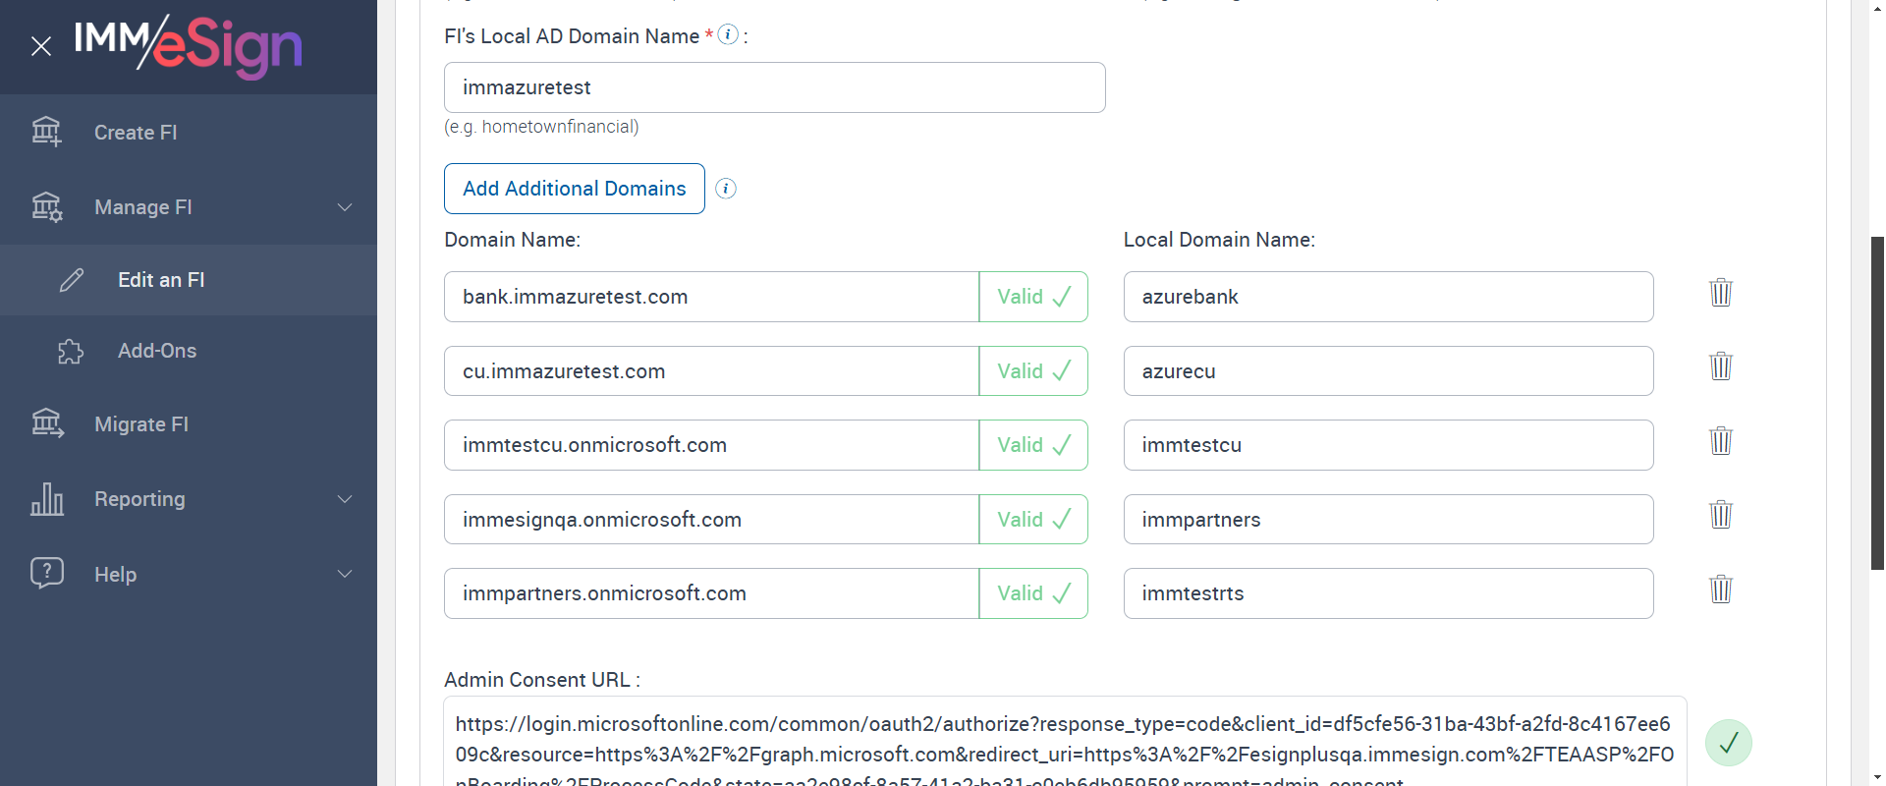This screenshot has width=1886, height=786.
Task: Go to Migrate FI page
Action: (x=141, y=424)
